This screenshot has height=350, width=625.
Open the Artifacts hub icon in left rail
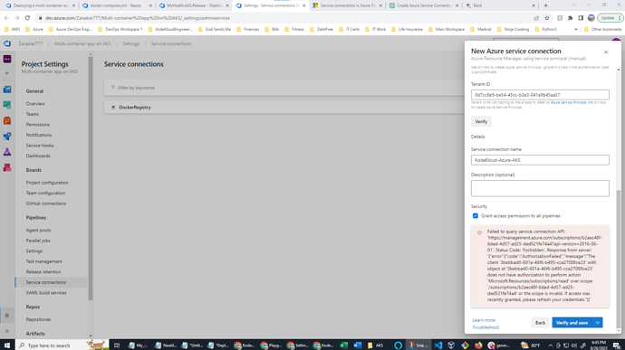point(7,167)
